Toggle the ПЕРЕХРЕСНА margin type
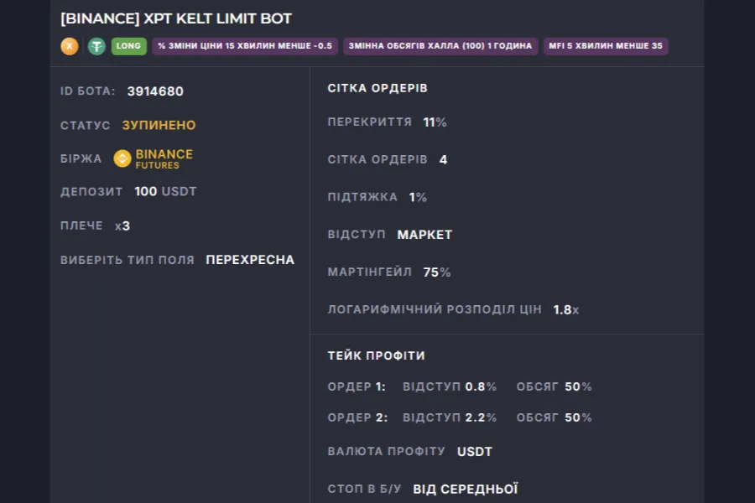This screenshot has width=755, height=503. coord(249,260)
